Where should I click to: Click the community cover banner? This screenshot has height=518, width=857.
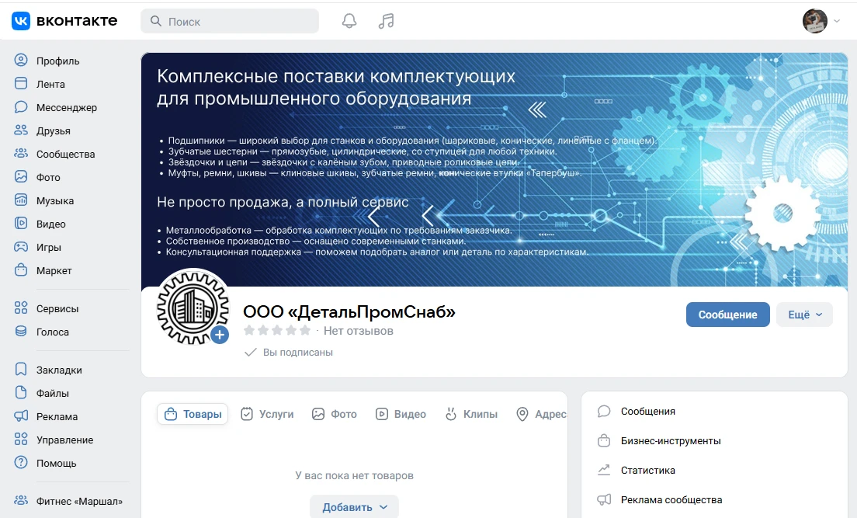[494, 169]
